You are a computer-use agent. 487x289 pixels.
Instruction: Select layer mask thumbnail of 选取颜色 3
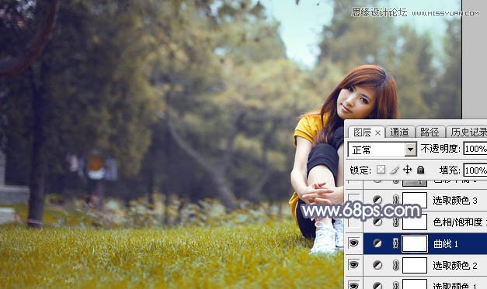pyautogui.click(x=415, y=200)
